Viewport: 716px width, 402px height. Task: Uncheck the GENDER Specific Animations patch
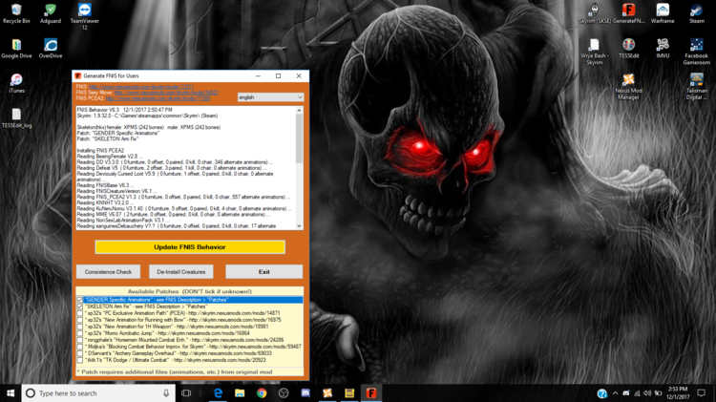coord(80,300)
